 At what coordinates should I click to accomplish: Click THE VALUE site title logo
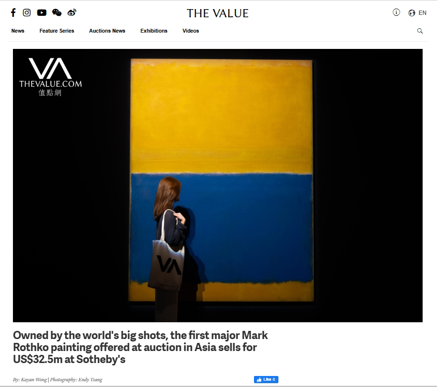[218, 13]
